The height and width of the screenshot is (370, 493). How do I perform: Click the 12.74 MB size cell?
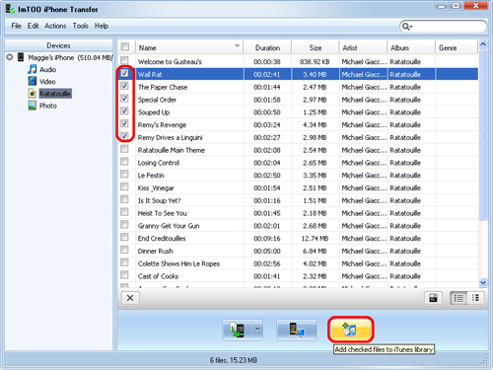point(315,239)
